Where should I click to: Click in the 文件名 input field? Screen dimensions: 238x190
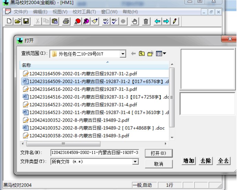tap(94, 153)
